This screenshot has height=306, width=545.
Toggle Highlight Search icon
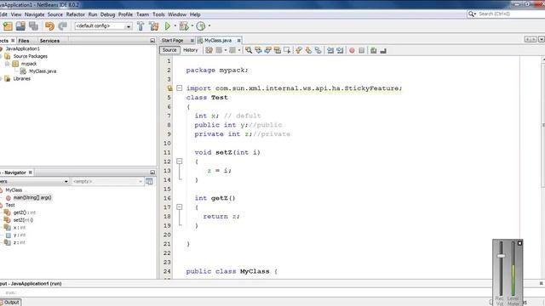(x=278, y=50)
